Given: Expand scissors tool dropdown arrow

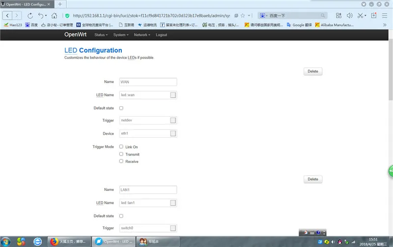Looking at the screenshot, I should (x=365, y=16).
